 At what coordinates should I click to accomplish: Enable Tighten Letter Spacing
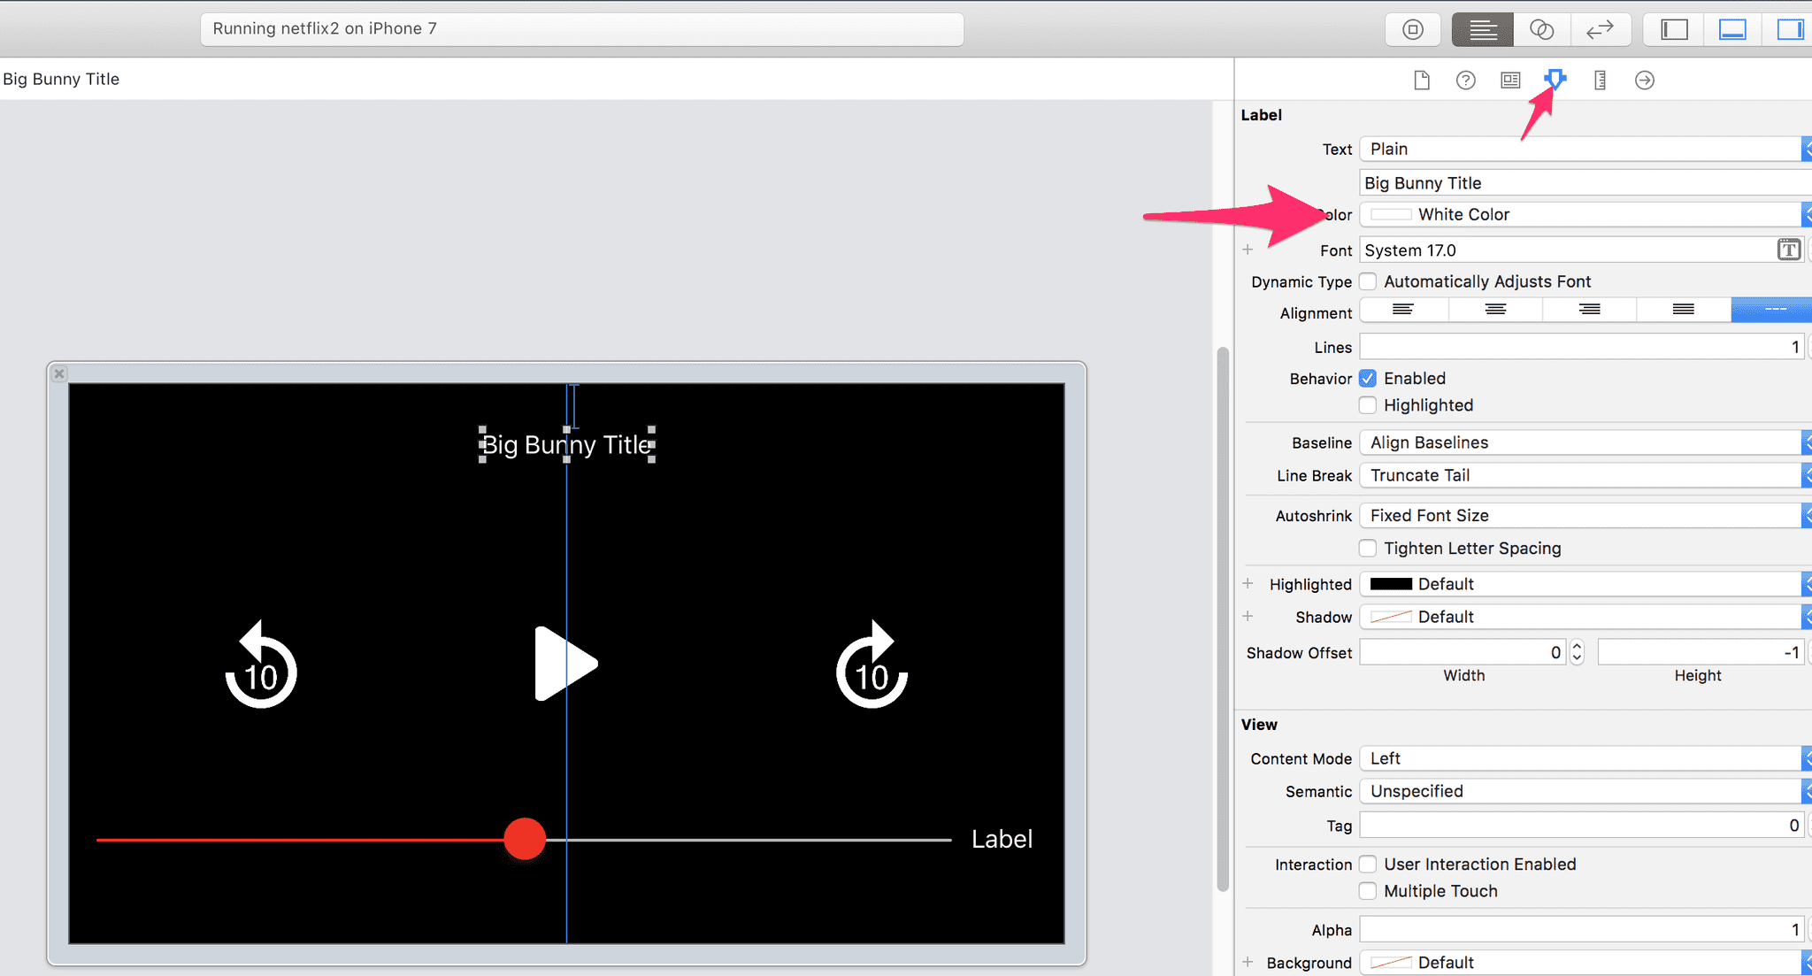coord(1368,549)
